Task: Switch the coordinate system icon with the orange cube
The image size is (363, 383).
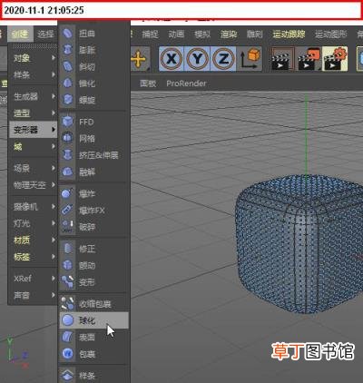Action: click(x=250, y=59)
